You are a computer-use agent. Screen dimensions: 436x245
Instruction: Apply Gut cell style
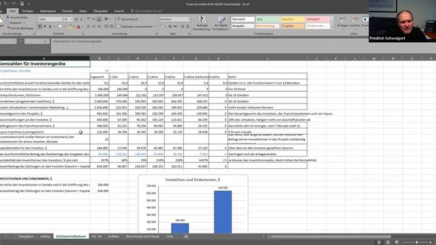(268, 19)
